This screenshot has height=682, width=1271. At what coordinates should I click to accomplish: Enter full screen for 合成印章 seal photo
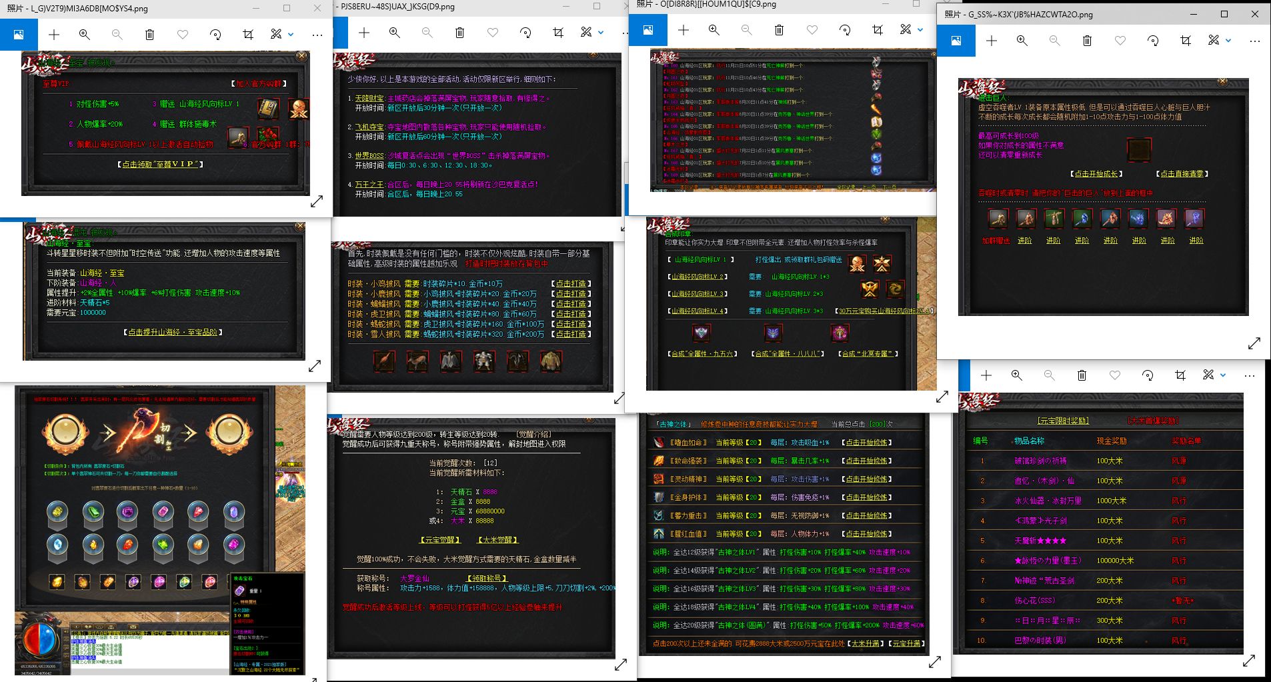coord(942,397)
